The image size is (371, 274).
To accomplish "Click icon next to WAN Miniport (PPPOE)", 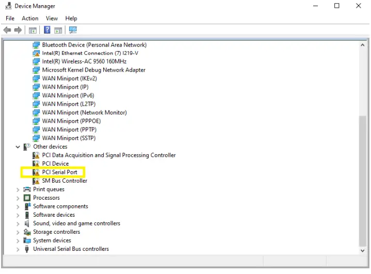I will click(x=36, y=121).
